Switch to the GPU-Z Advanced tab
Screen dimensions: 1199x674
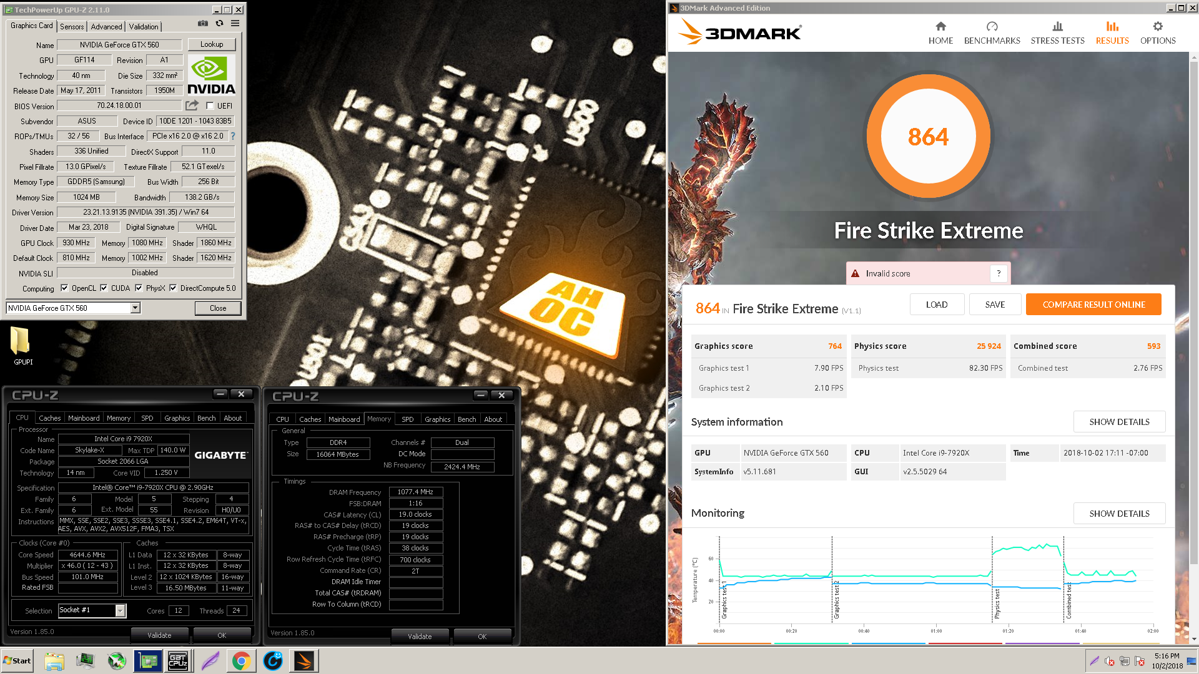pos(106,27)
